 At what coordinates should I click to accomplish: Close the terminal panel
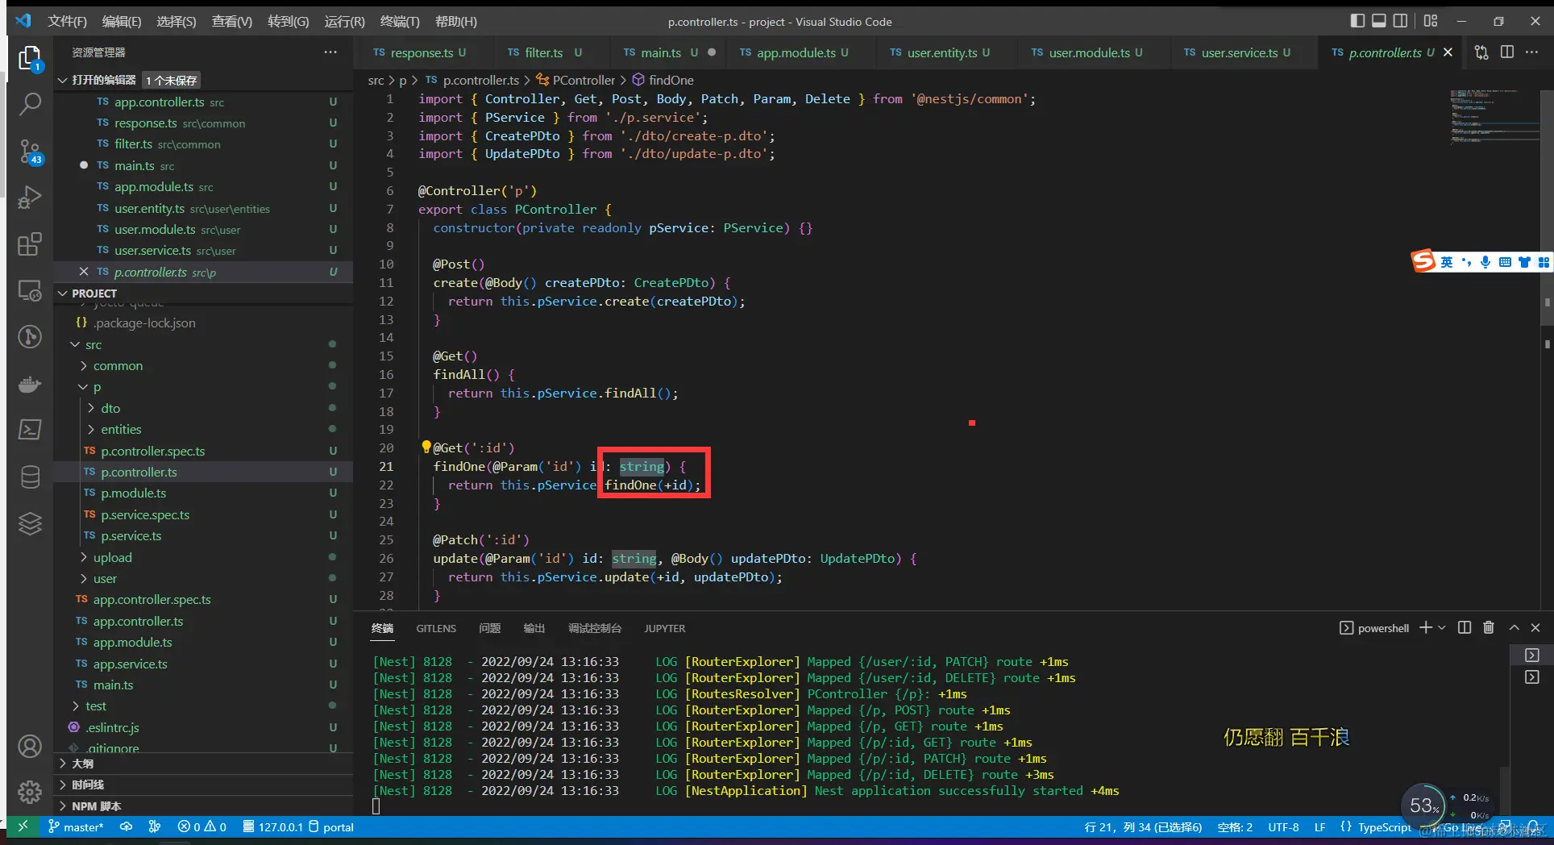pyautogui.click(x=1535, y=627)
